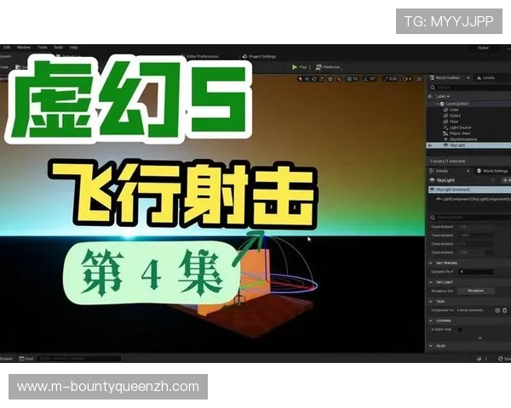Switch to the Levels tab
The width and height of the screenshot is (511, 408).
(x=486, y=77)
